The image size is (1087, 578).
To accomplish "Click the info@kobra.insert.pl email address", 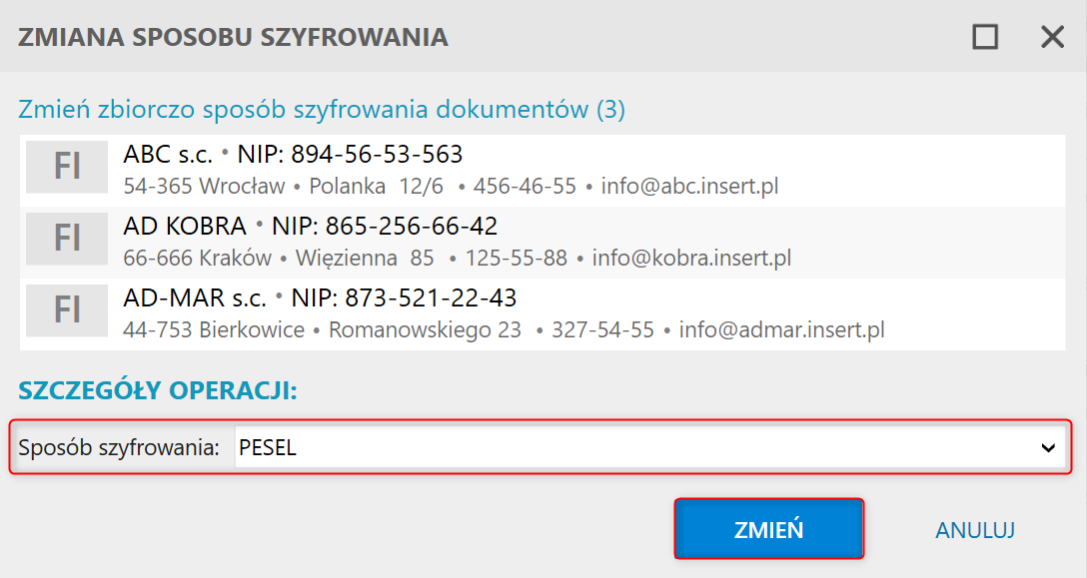I will (691, 258).
